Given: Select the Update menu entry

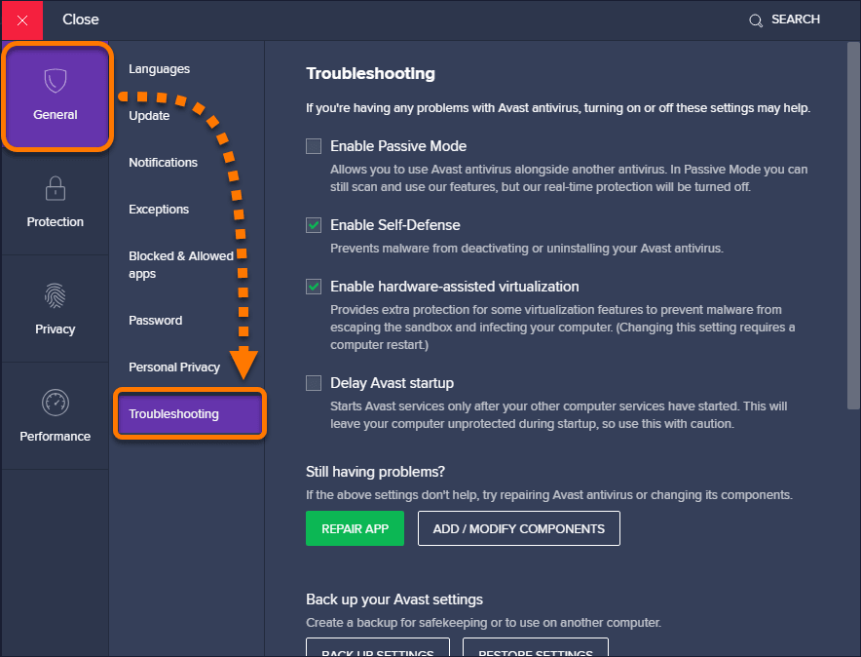Looking at the screenshot, I should 148,115.
